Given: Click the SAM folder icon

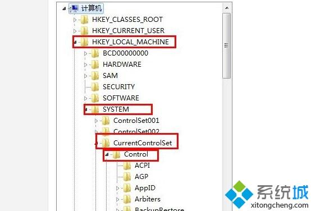Looking at the screenshot, I should pos(95,76).
